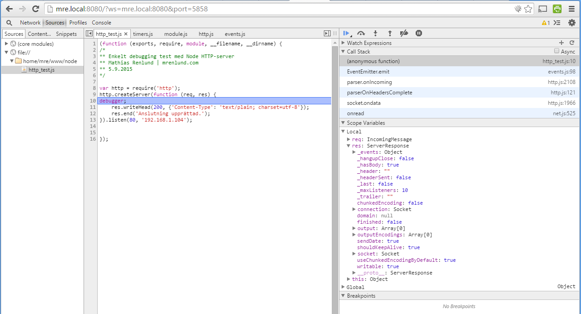Collapse the Breakpoints section
The image size is (581, 314).
click(343, 296)
